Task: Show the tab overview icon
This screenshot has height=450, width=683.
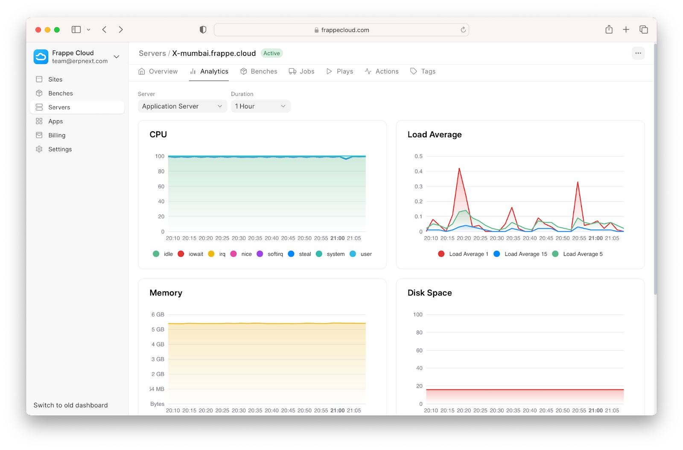Action: point(643,29)
